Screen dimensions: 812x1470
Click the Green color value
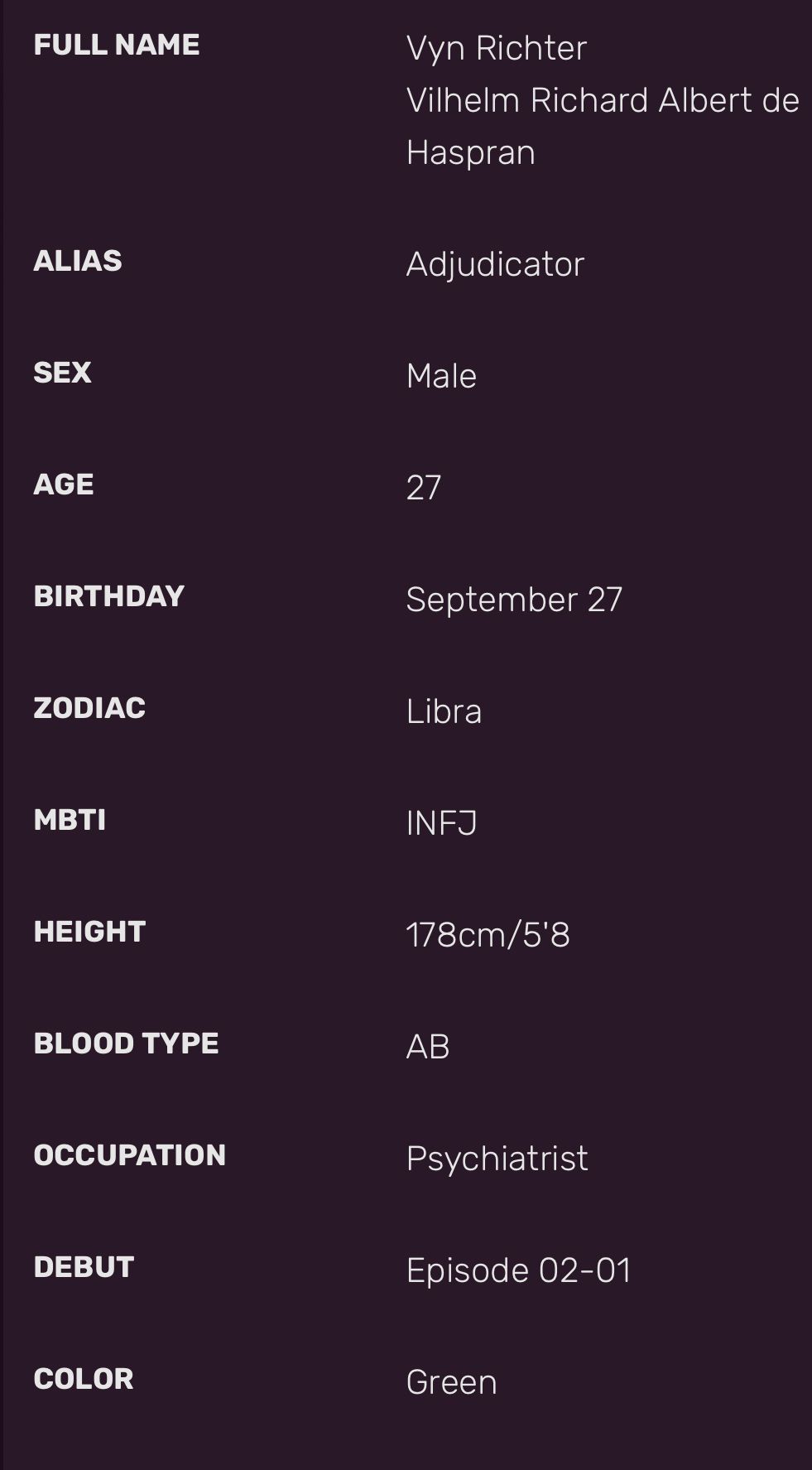[451, 1382]
